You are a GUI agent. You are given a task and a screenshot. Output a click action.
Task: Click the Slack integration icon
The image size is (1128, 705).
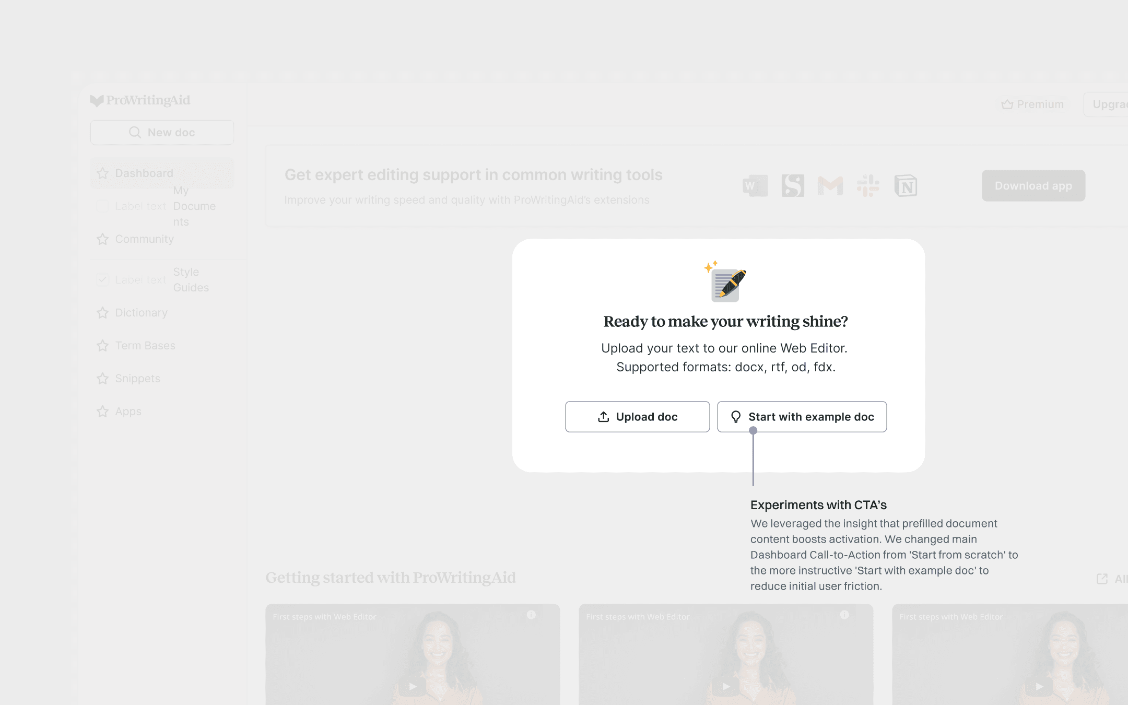[x=868, y=186]
